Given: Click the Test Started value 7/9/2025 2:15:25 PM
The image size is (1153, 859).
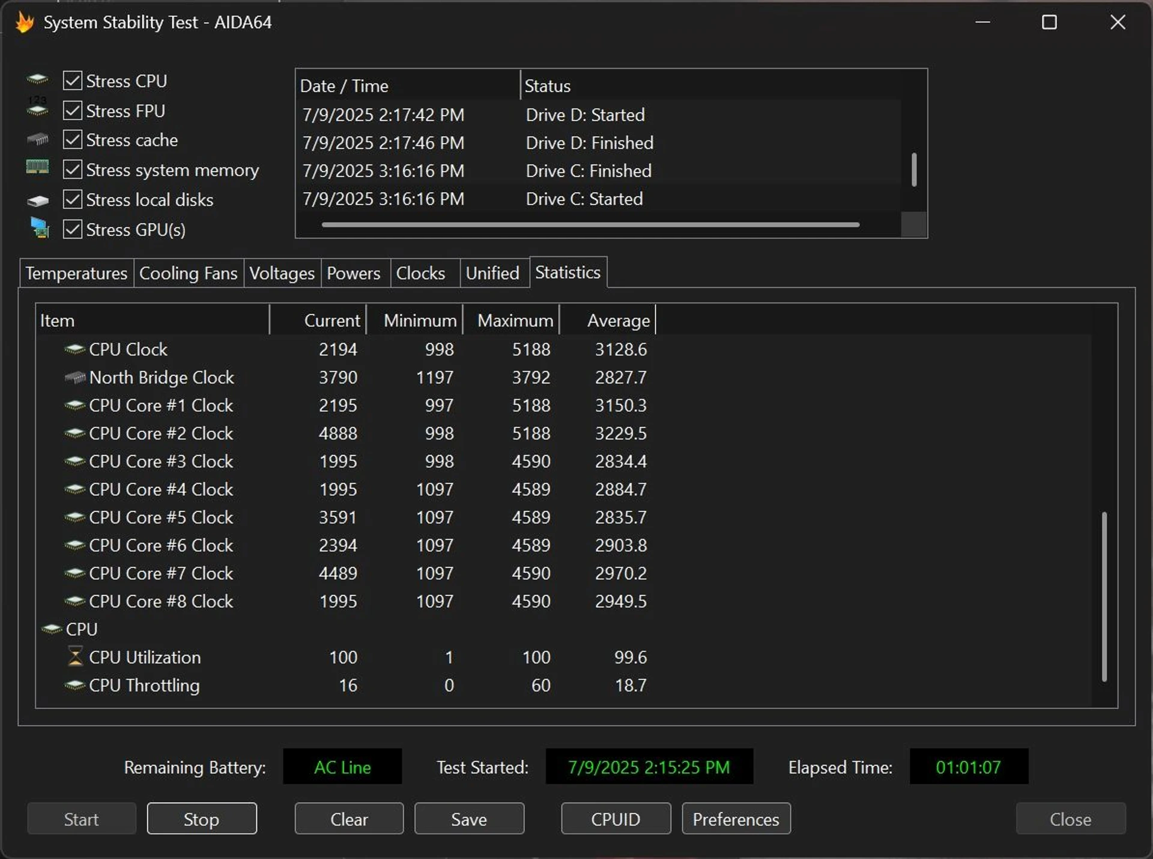Looking at the screenshot, I should pos(649,767).
